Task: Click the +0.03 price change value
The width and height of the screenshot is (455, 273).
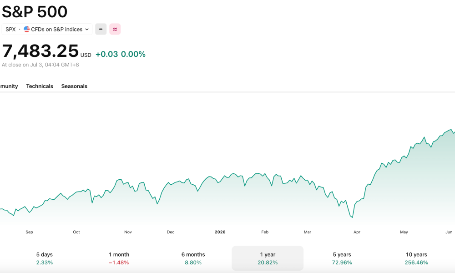Action: tap(107, 54)
